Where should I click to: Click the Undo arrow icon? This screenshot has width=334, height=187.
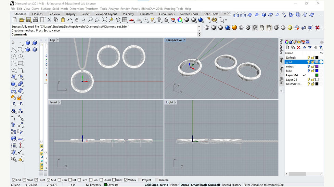[70, 20]
